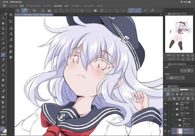The height and width of the screenshot is (136, 195).
Task: Select the Gradient tool
Action: [x=3, y=102]
